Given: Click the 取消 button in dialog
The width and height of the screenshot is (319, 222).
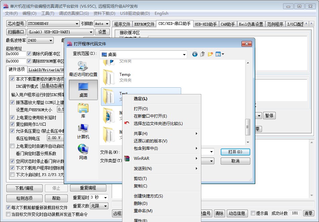Looking at the screenshot, I should coord(235,161).
